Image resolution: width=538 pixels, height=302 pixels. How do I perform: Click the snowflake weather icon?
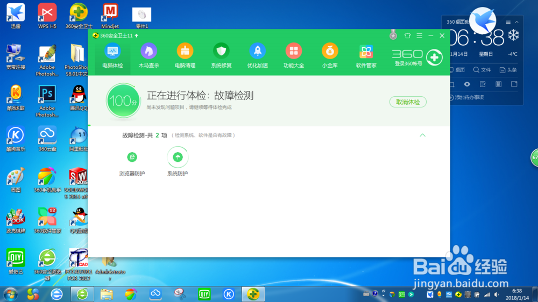(x=513, y=35)
